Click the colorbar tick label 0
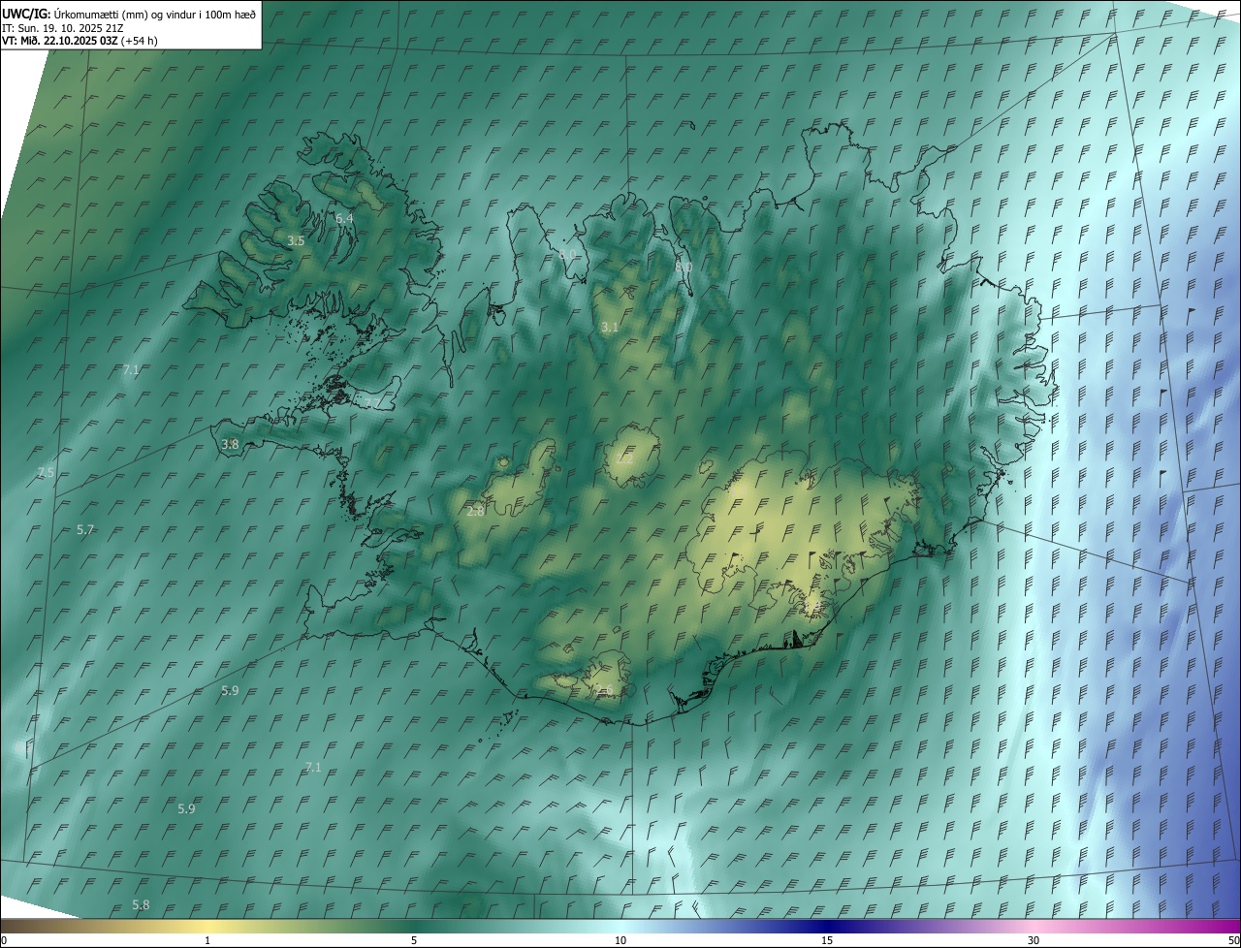 coord(4,940)
